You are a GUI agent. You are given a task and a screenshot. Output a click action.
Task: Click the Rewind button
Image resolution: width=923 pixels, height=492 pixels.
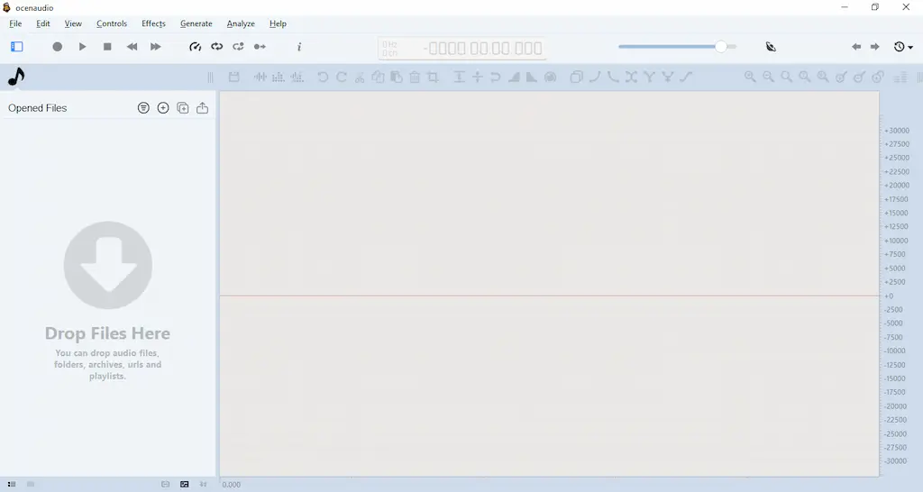coord(132,47)
